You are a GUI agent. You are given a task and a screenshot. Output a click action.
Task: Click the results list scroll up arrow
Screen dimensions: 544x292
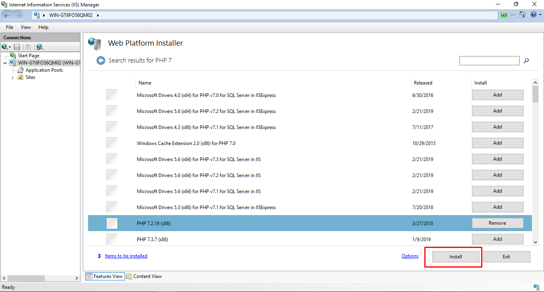click(x=535, y=83)
